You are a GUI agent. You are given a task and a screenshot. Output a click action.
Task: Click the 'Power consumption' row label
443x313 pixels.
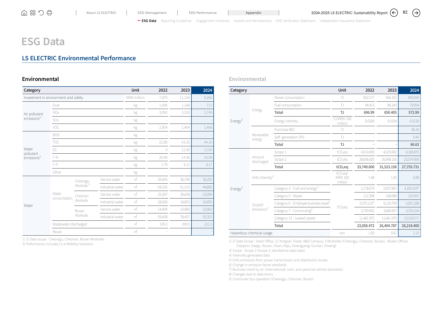coord(289,98)
